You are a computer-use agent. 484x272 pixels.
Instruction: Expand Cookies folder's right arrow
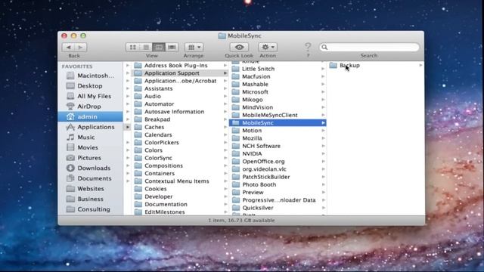pos(225,189)
